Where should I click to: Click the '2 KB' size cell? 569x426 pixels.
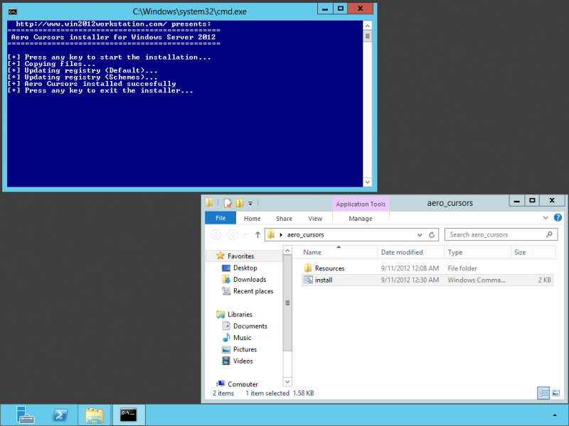(544, 280)
